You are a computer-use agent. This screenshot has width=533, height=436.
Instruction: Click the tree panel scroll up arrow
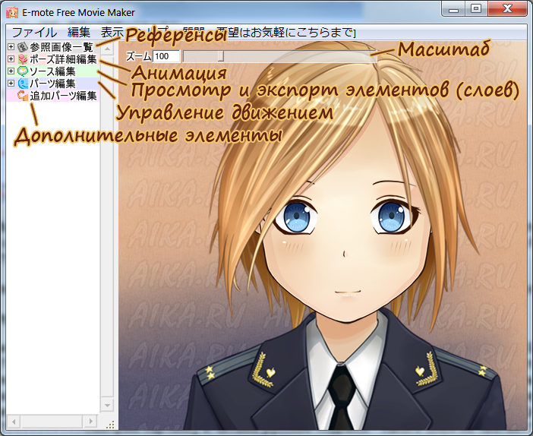tap(107, 49)
